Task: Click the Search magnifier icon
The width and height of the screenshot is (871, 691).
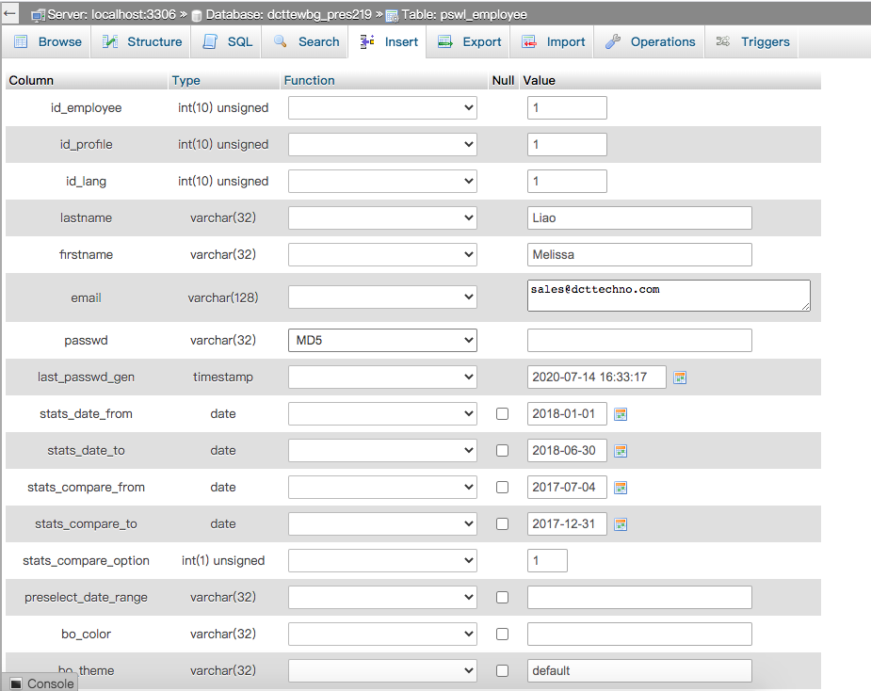Action: point(281,41)
